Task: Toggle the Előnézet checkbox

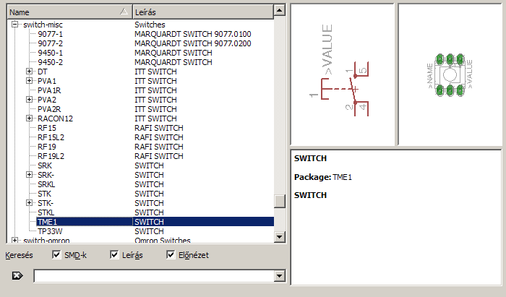Action: point(171,255)
